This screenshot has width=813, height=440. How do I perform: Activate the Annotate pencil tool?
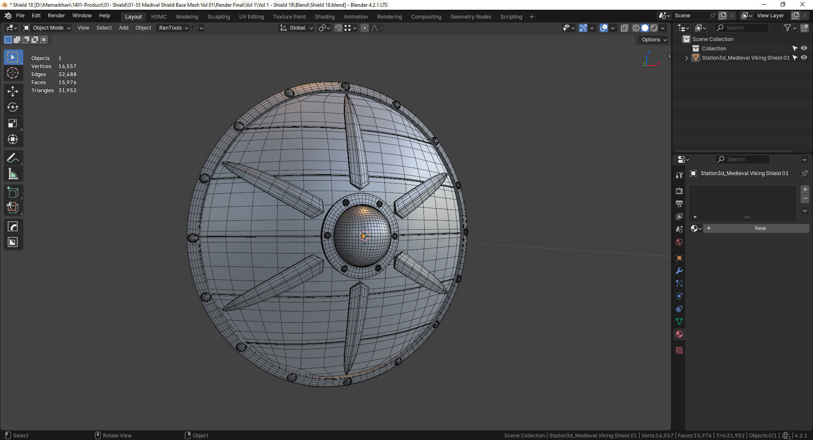pyautogui.click(x=13, y=158)
